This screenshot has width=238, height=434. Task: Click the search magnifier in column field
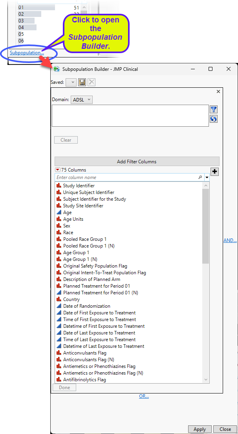200,178
